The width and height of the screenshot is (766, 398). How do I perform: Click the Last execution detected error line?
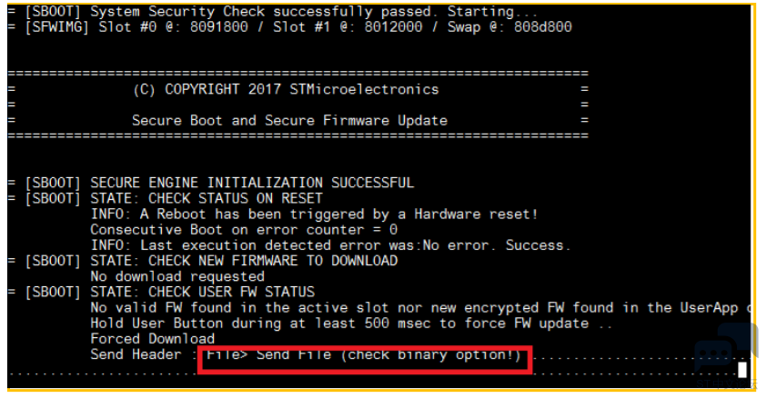click(x=331, y=245)
